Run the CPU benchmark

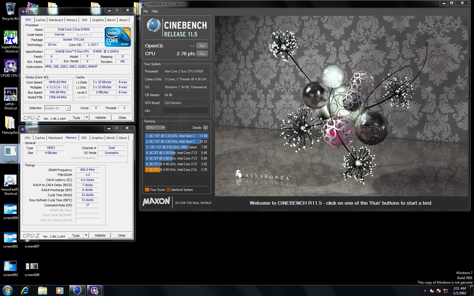[202, 54]
